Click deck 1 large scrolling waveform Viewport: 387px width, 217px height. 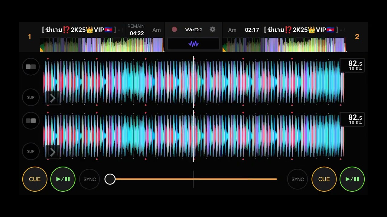click(193, 82)
